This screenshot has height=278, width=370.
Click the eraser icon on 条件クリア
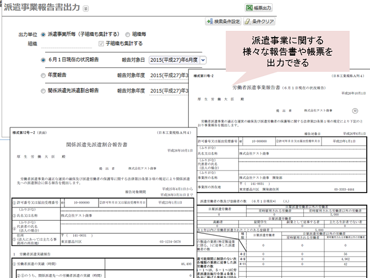247,22
